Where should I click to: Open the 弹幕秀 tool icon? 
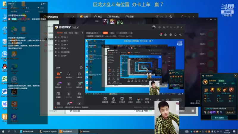tap(79, 95)
